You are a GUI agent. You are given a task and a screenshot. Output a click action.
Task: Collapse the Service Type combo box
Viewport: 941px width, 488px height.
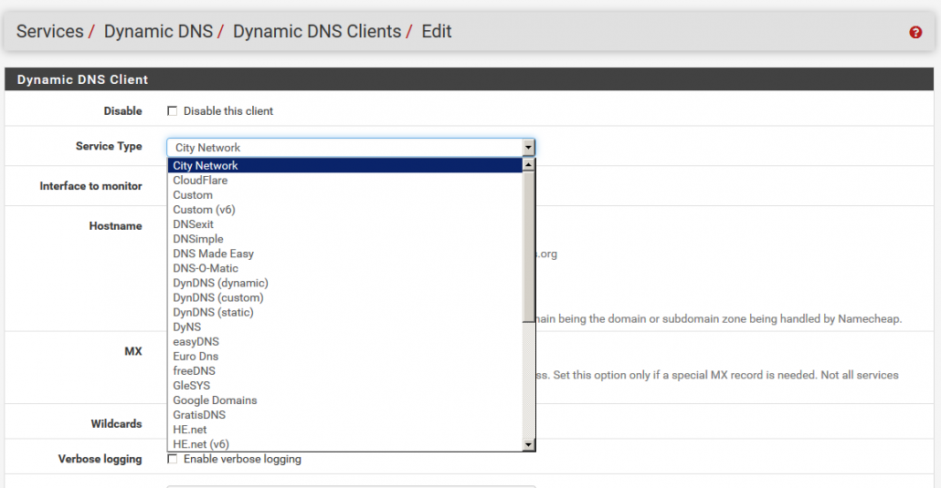[x=351, y=148]
